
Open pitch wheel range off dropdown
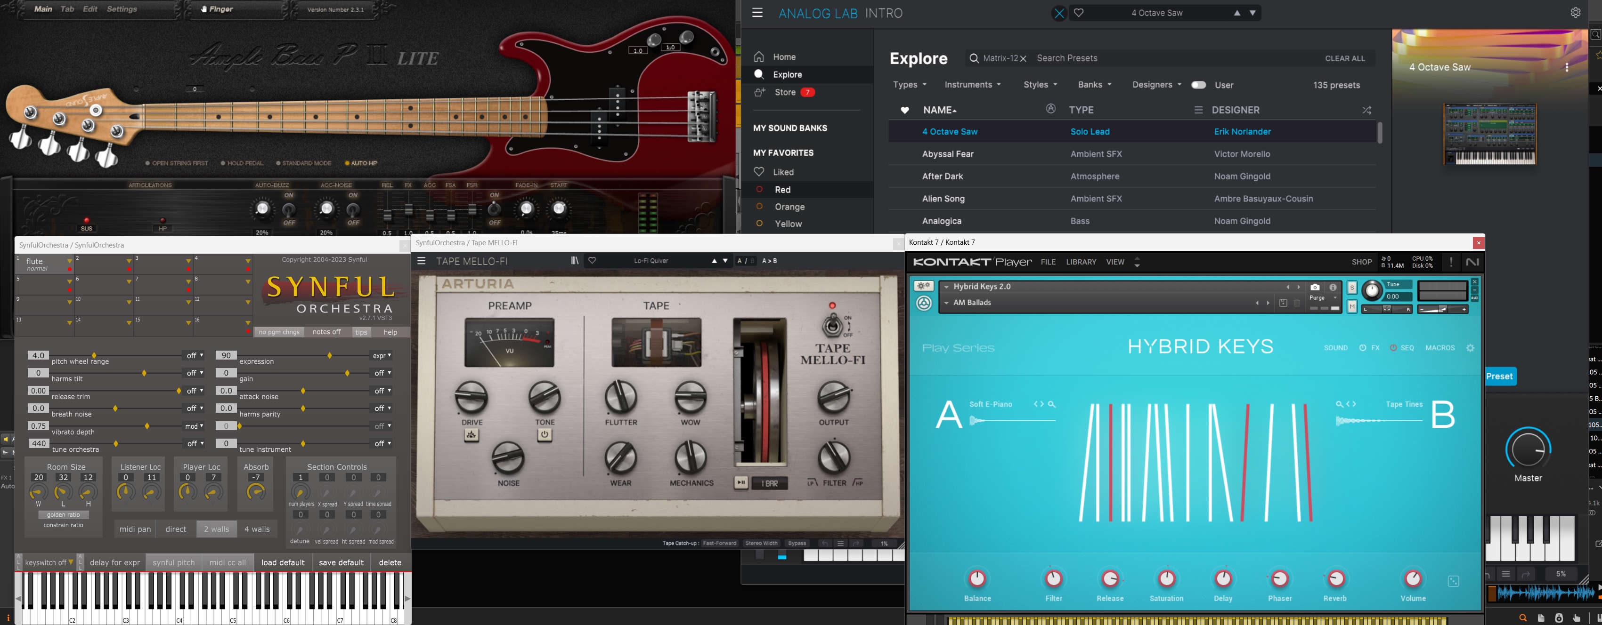click(x=194, y=356)
